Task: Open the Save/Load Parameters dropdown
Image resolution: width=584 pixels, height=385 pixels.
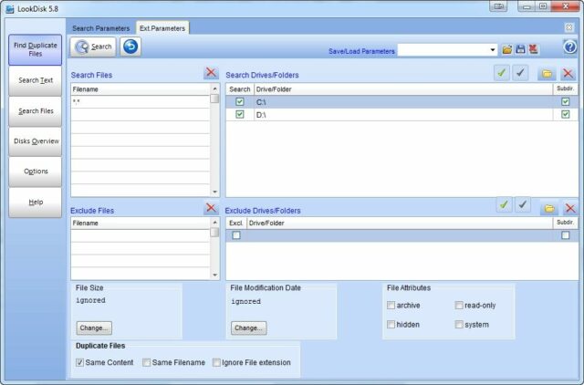Action: [494, 50]
